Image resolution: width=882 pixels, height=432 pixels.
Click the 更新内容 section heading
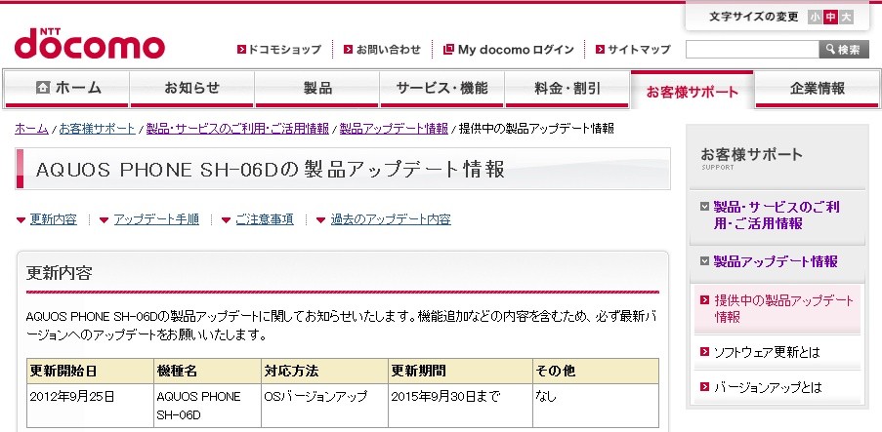click(59, 274)
